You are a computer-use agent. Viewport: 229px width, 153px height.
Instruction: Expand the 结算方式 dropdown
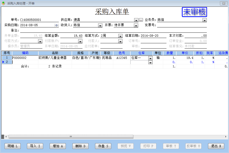120,36
